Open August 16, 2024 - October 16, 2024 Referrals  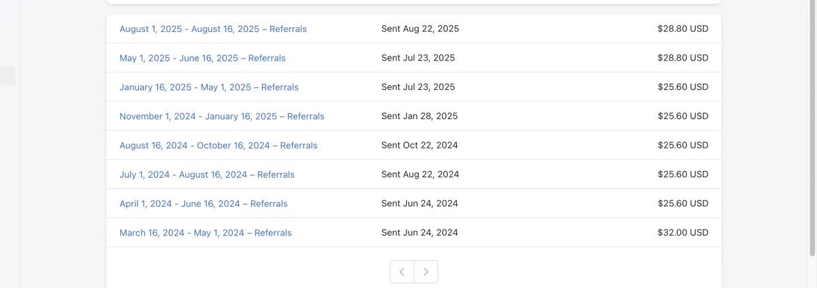click(218, 146)
